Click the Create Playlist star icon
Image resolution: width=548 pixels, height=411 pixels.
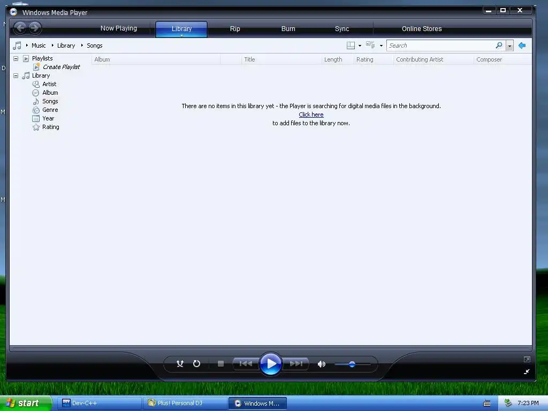click(x=36, y=66)
